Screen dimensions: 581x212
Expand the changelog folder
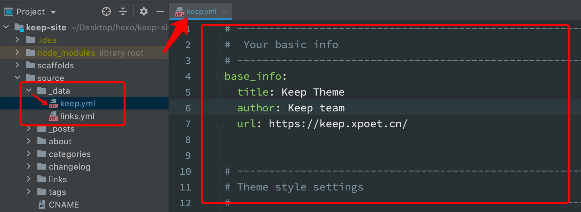29,166
